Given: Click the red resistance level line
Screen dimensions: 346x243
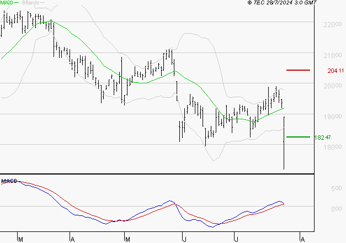Looking at the screenshot, I should [298, 70].
